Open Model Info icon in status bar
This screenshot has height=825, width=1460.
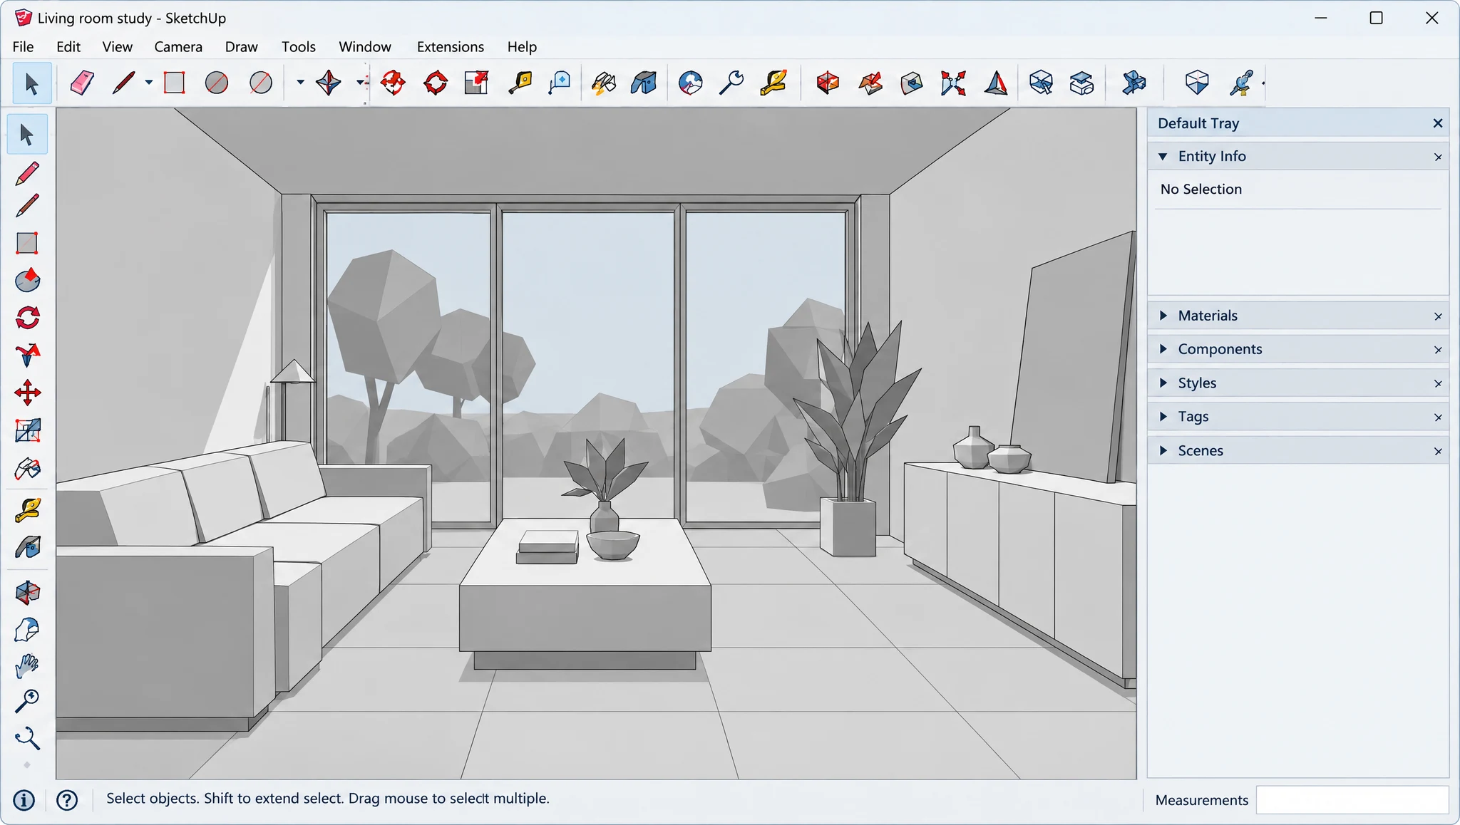tap(24, 800)
